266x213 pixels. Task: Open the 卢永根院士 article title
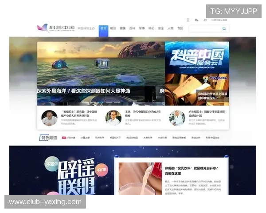click(x=207, y=114)
